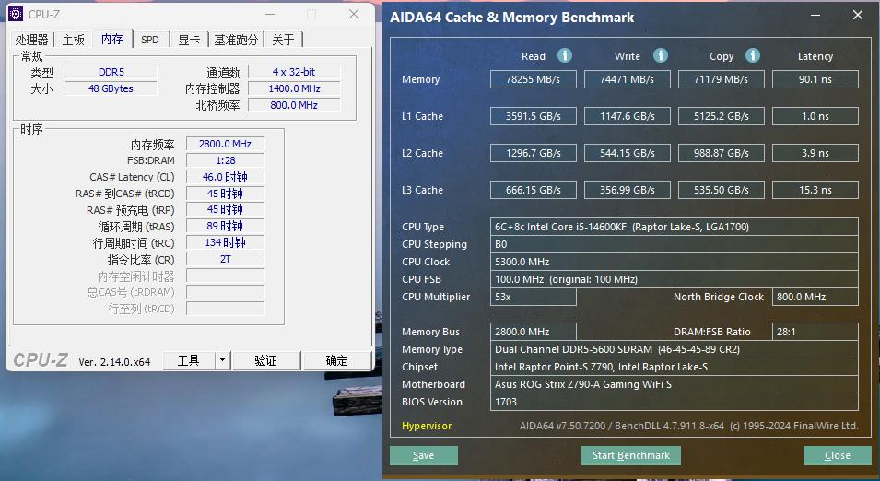Click the Memory Read result field
Screen dimensions: 880x481
[x=534, y=79]
